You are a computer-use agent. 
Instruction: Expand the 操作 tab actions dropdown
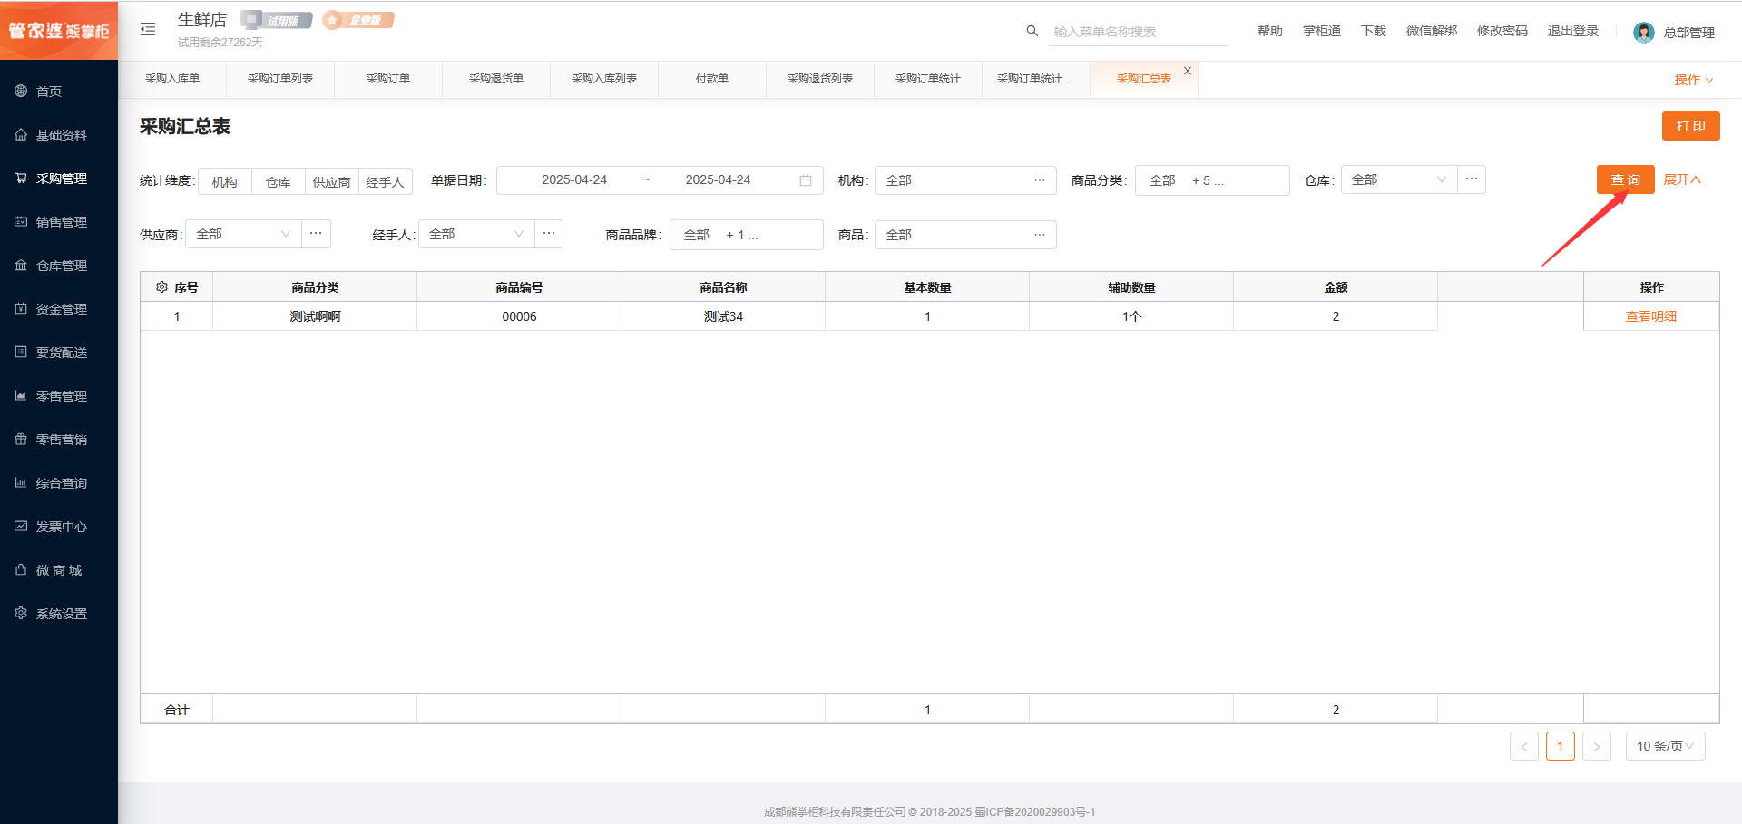1693,80
